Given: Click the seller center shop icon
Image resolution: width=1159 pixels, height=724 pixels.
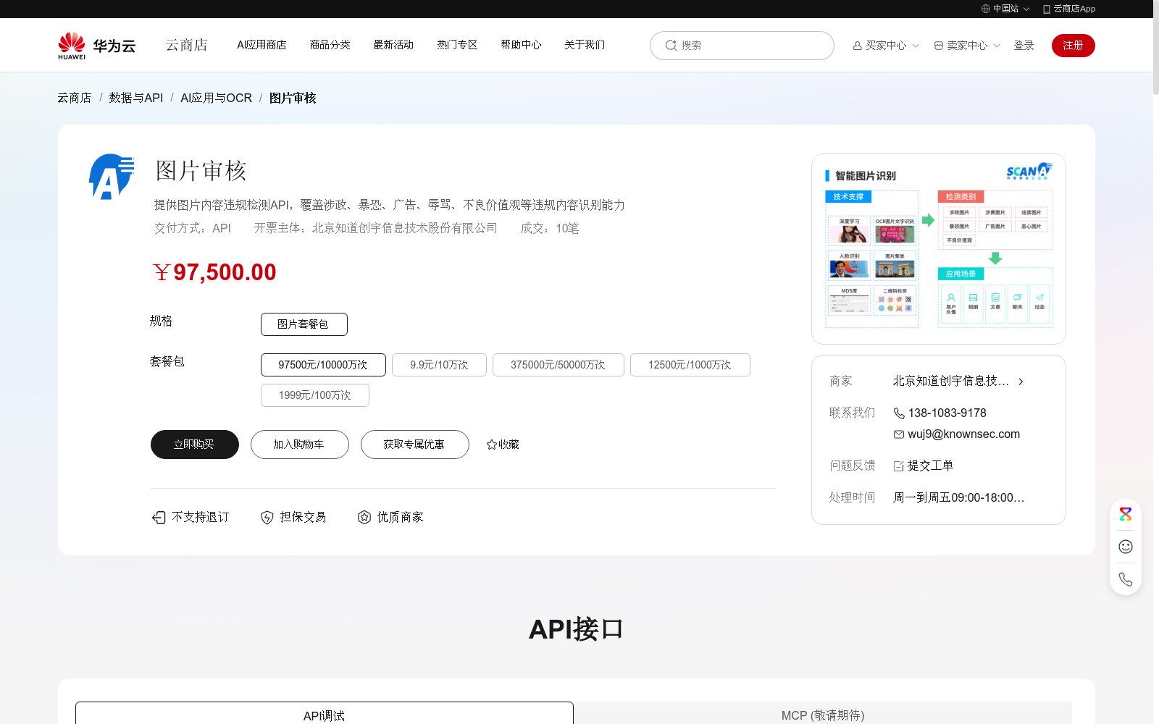Looking at the screenshot, I should tap(939, 46).
